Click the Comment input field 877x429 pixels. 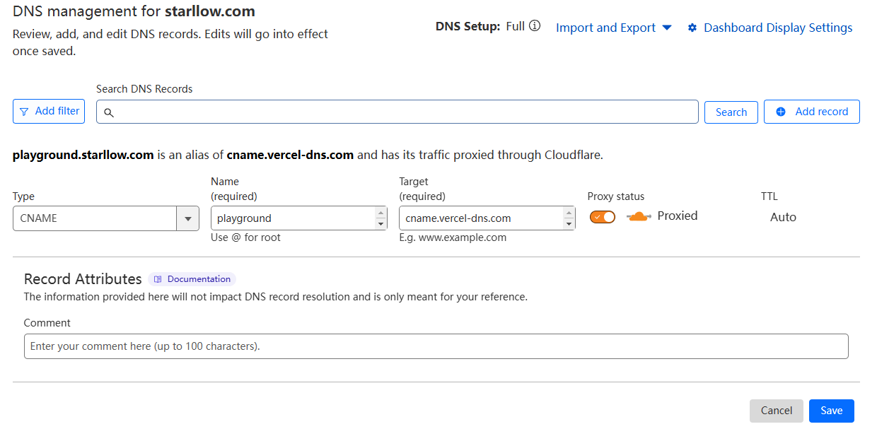click(436, 346)
